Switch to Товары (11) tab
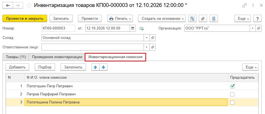Image resolution: width=265 pixels, height=114 pixels. pyautogui.click(x=16, y=57)
